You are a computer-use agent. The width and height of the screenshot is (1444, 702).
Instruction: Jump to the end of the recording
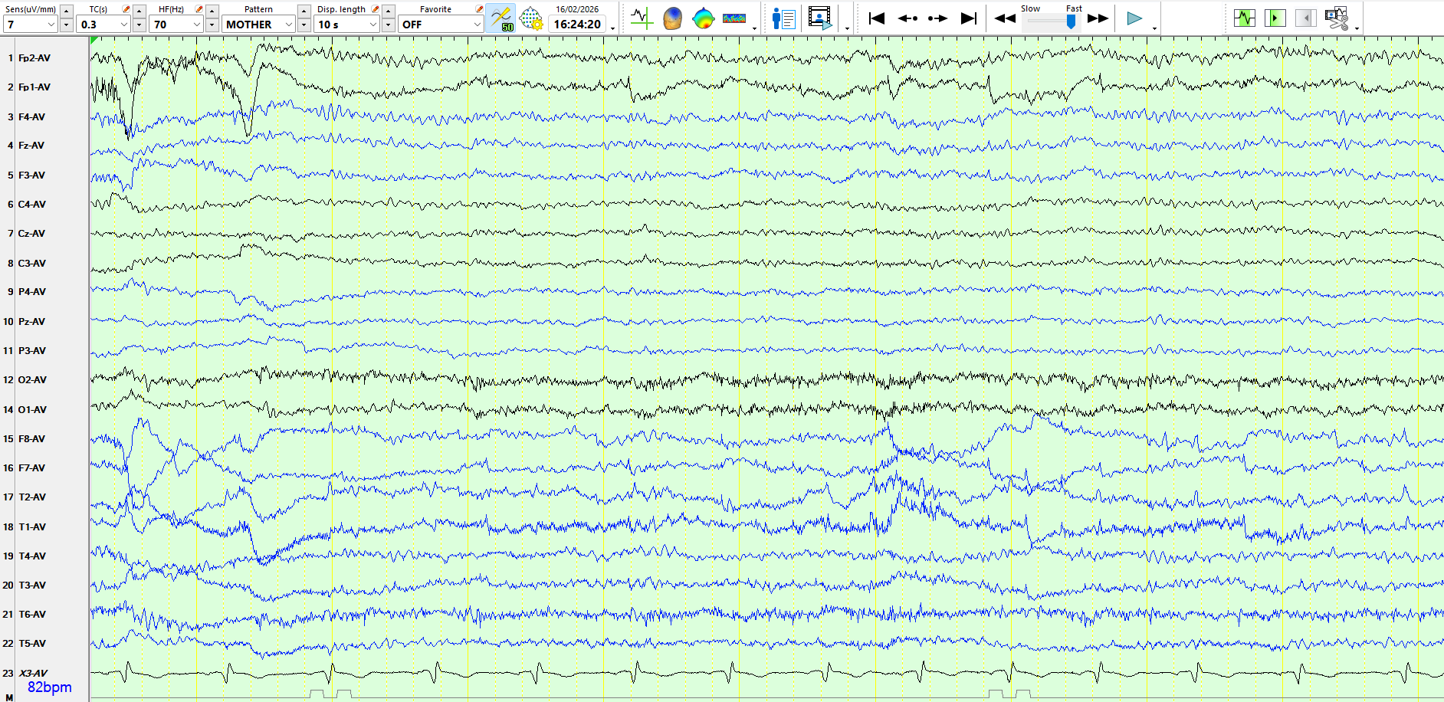(969, 18)
